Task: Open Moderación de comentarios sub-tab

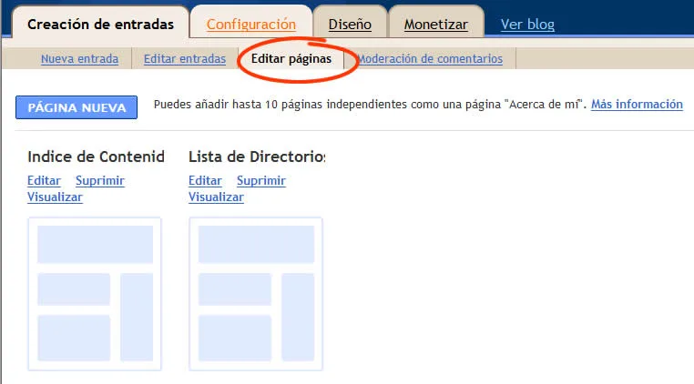Action: point(430,58)
